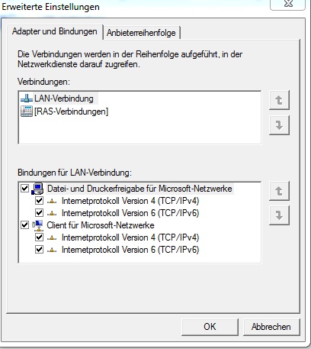311x349 pixels.
Task: Select the Adapter und Bindungen tab
Action: click(55, 31)
